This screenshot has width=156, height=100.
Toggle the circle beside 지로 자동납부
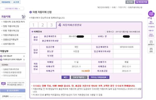tap(24, 56)
